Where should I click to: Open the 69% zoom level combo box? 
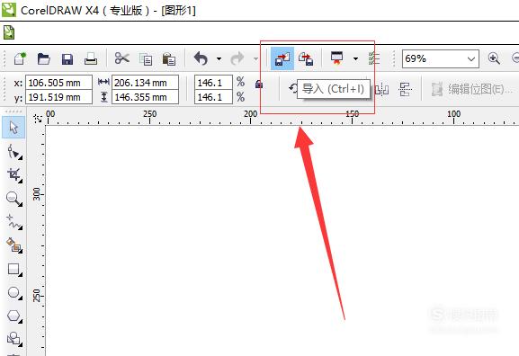click(440, 59)
